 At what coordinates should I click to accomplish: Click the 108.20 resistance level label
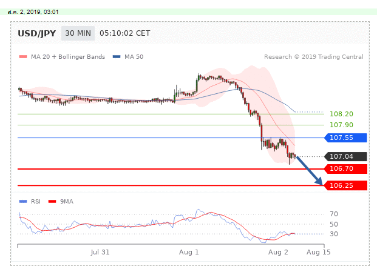(341, 114)
